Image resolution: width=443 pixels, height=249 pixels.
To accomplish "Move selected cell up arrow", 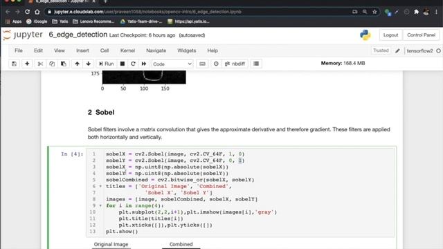I will tap(77, 64).
